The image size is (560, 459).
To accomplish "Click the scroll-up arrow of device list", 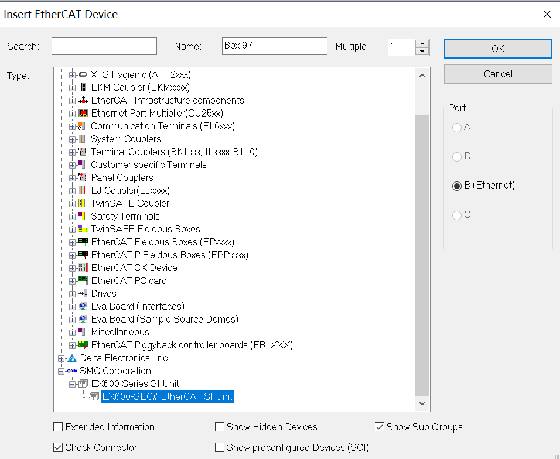I will [422, 75].
